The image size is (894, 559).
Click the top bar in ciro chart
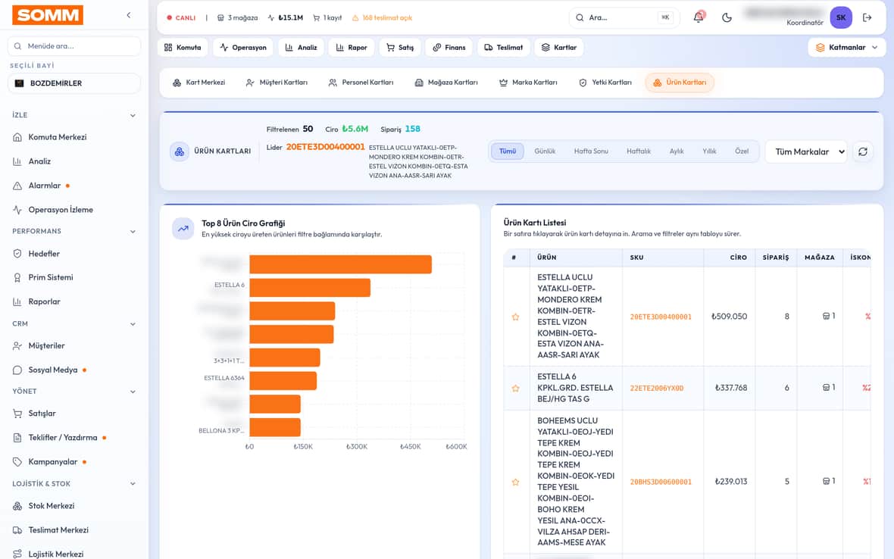(340, 264)
